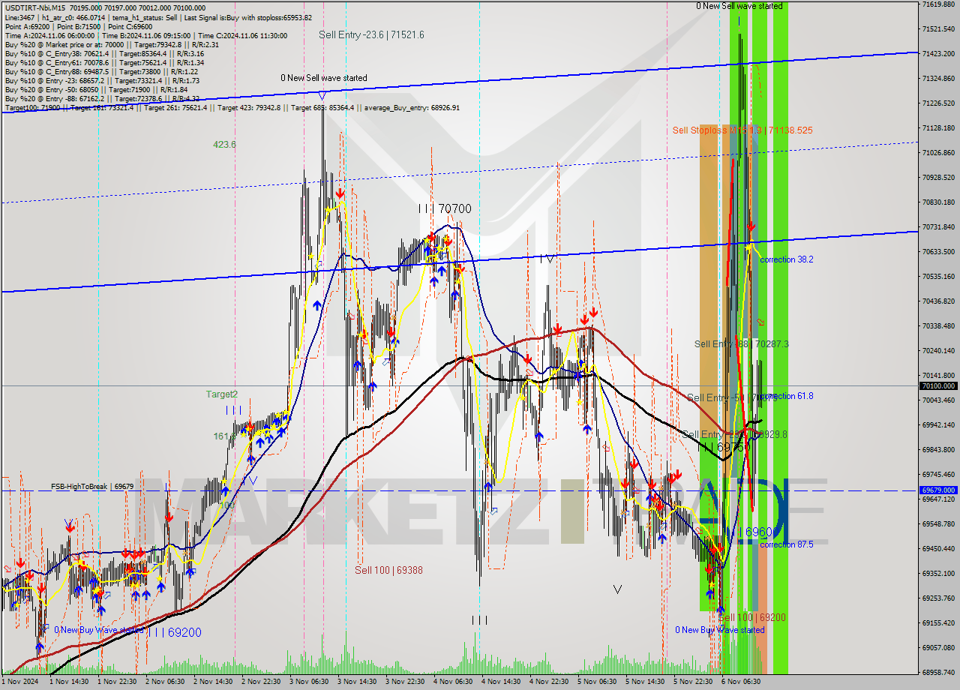
Task: Click the 70731.840 price axis value
Action: click(938, 227)
